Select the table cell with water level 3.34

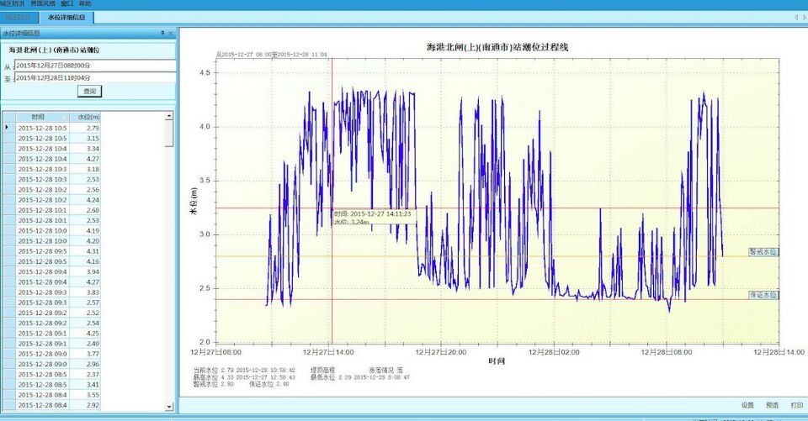[85, 148]
